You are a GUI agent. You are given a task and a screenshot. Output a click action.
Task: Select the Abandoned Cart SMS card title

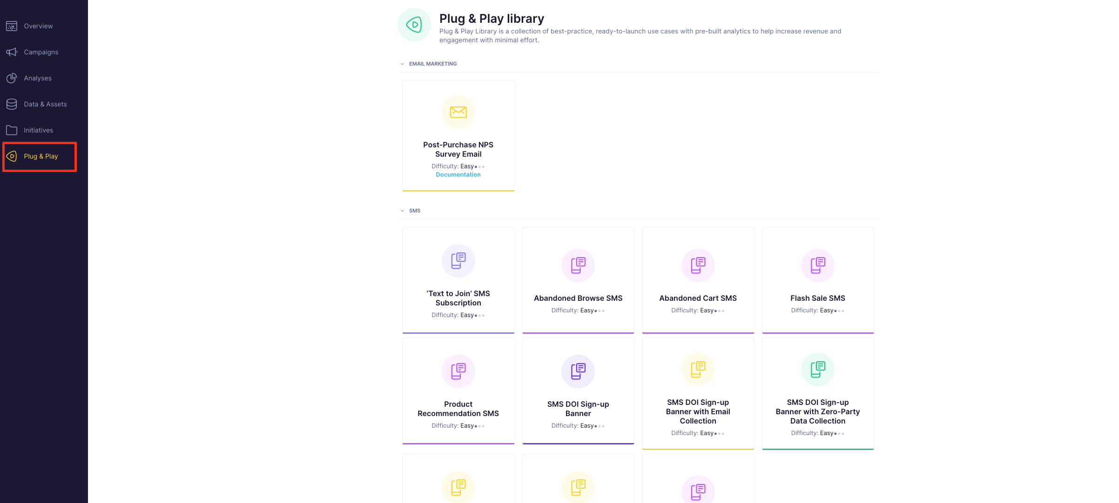(x=698, y=298)
